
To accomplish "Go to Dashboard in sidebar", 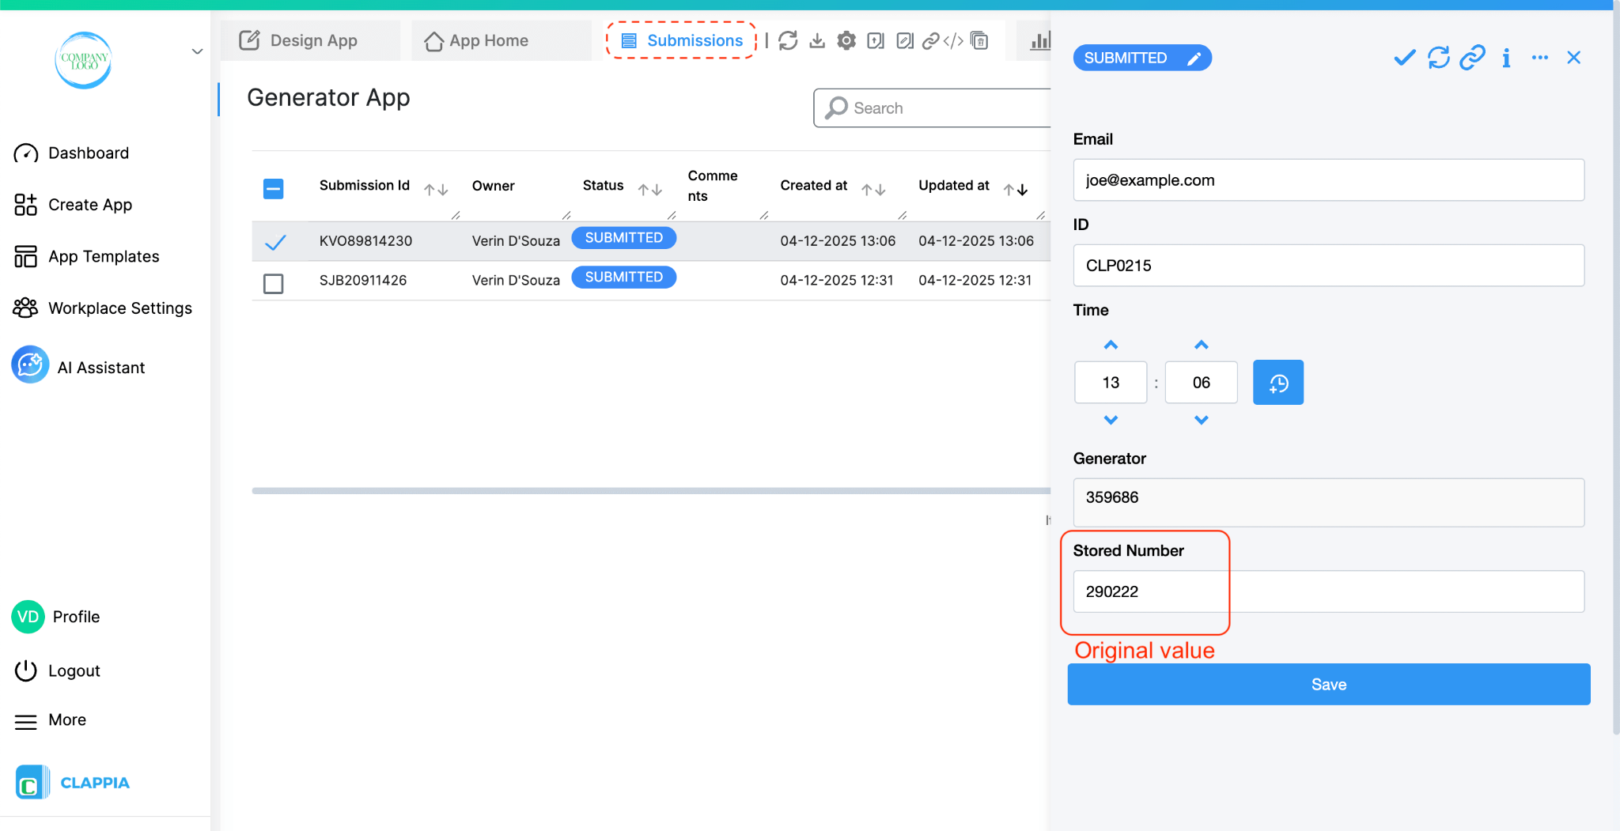I will coord(71,153).
